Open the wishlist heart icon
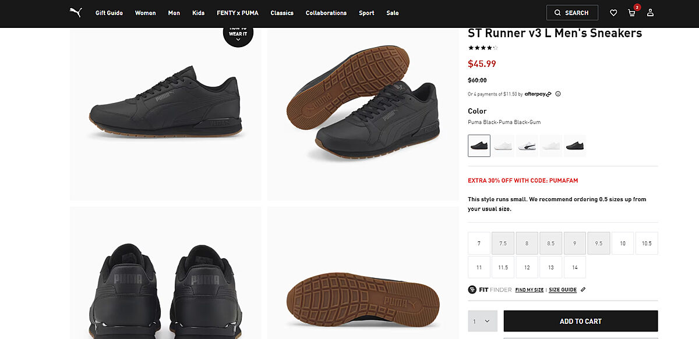The image size is (699, 339). [613, 13]
